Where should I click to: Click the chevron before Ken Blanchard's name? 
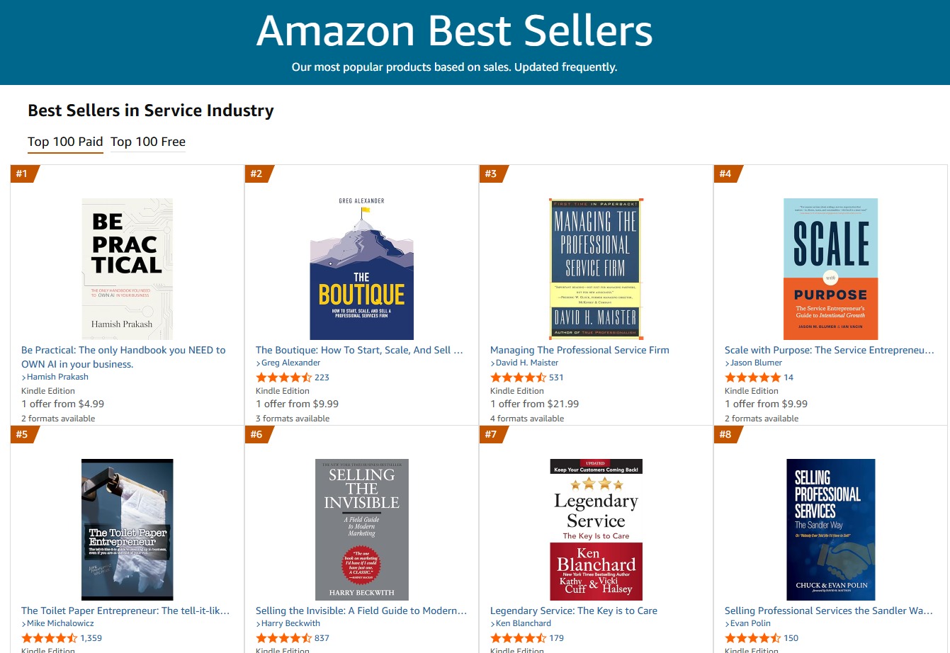click(x=492, y=623)
